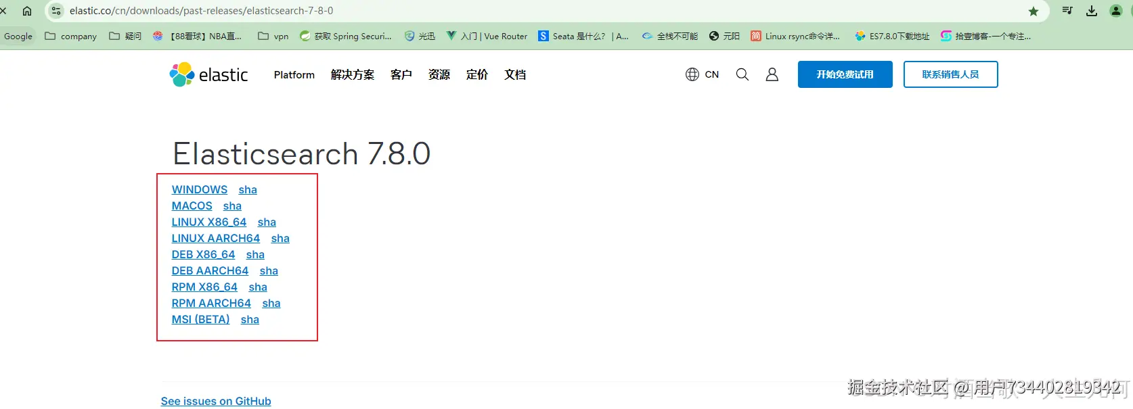1133x409 pixels.
Task: Download the MSI (BETA) package
Action: pyautogui.click(x=200, y=320)
